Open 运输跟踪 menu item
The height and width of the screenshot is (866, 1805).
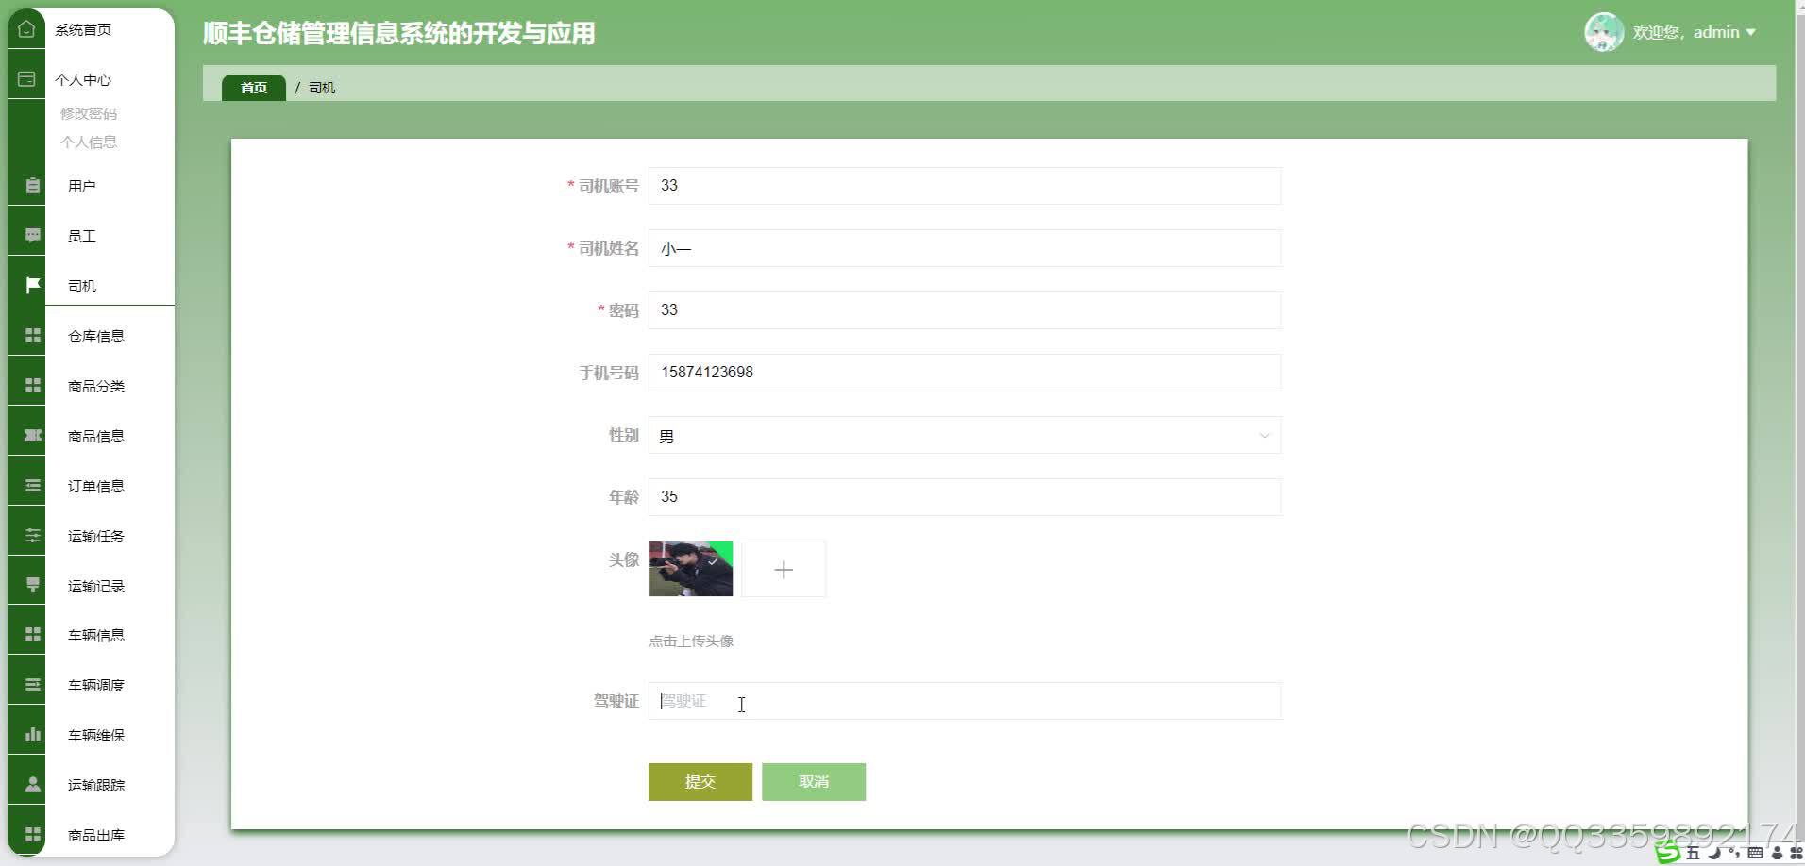tap(96, 785)
